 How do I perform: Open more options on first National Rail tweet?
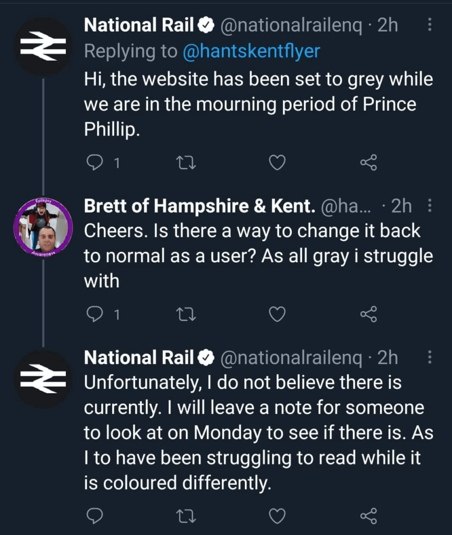(x=430, y=25)
